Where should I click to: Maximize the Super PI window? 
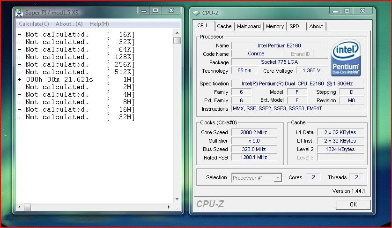[x=155, y=10]
